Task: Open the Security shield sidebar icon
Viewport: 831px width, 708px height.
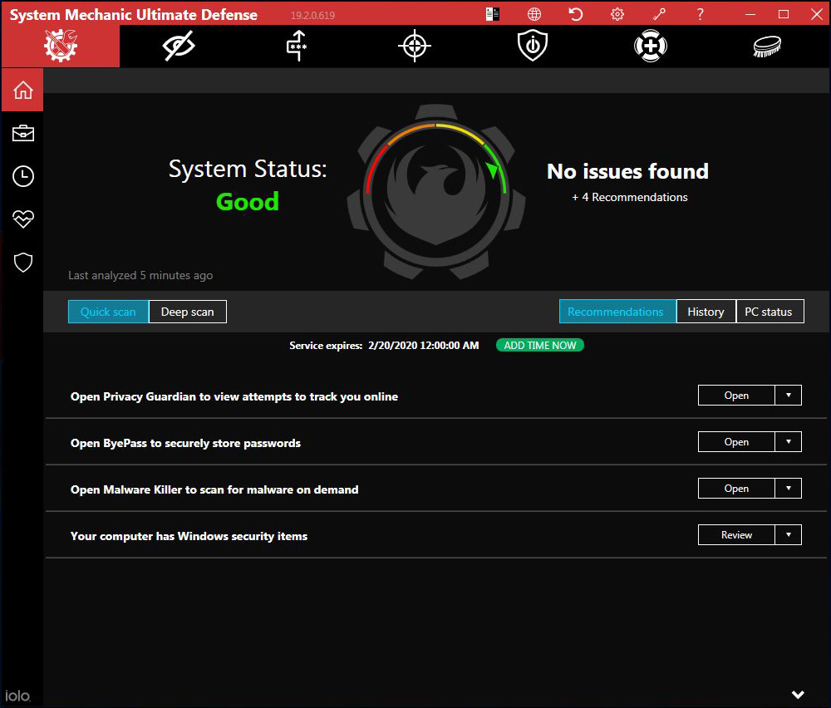Action: [22, 262]
